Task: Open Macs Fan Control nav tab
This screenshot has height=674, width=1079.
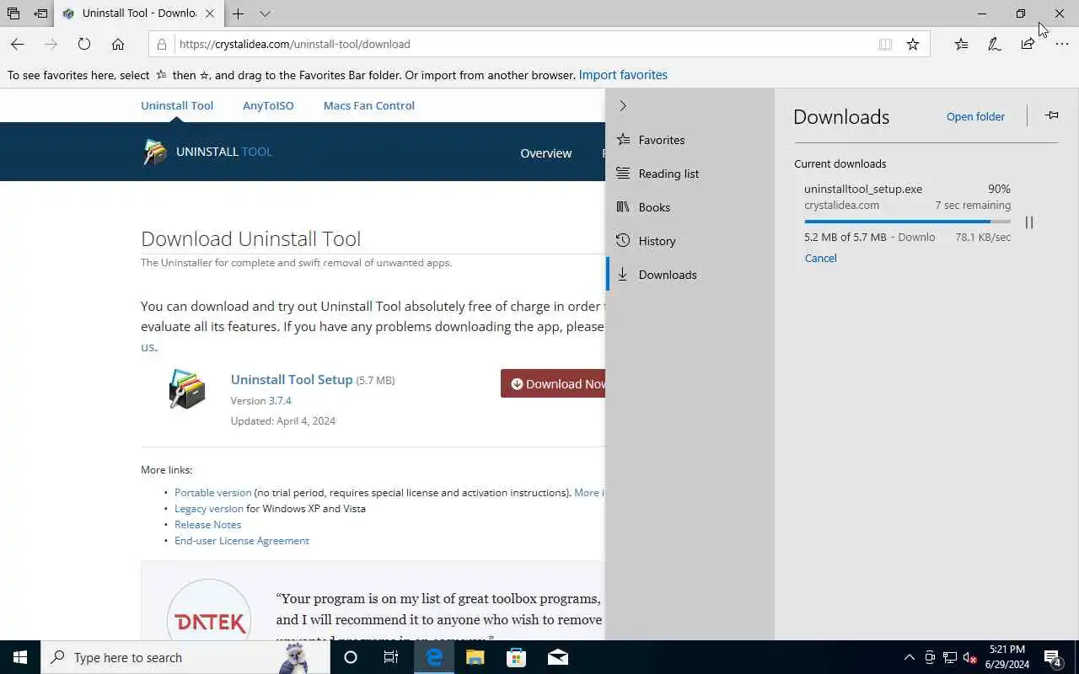Action: [x=369, y=105]
